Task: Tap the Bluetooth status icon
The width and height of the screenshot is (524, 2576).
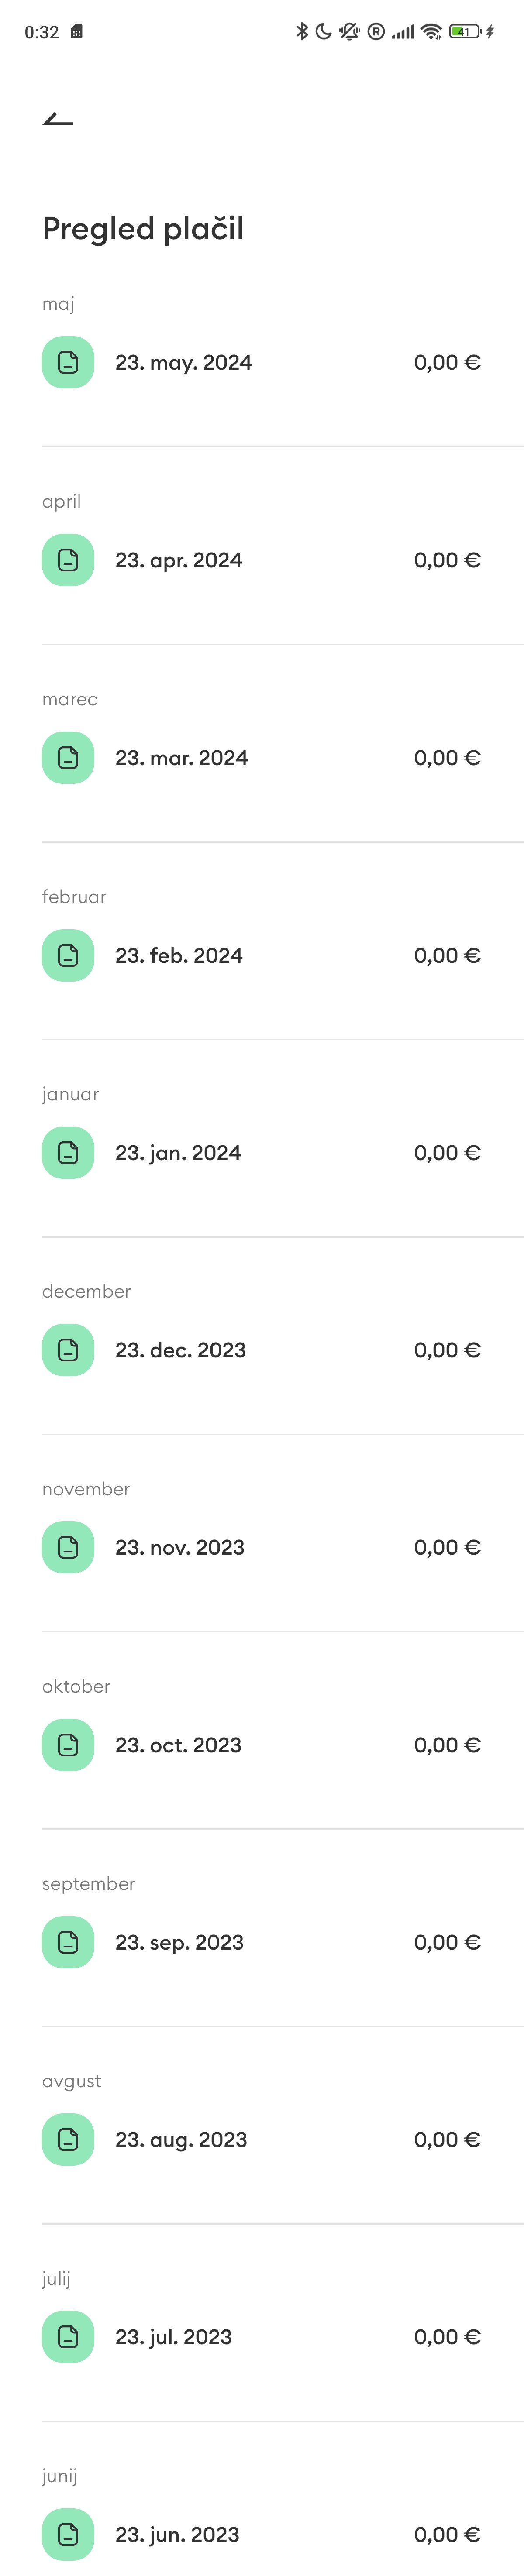Action: (302, 31)
